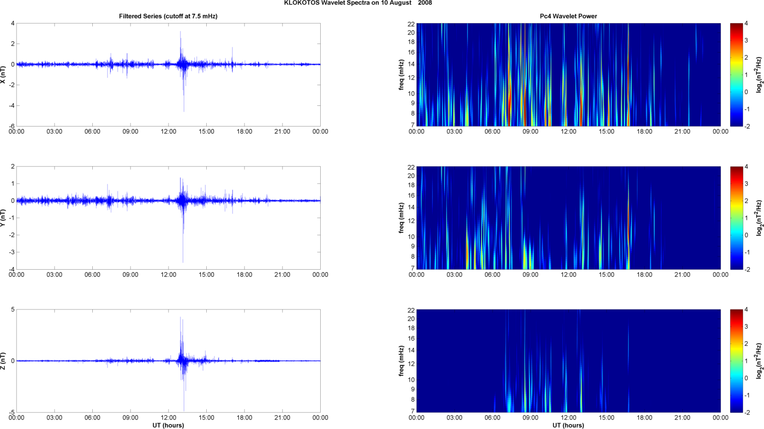Click the bottom Z component time series plot
764x429 pixels.
pyautogui.click(x=168, y=361)
